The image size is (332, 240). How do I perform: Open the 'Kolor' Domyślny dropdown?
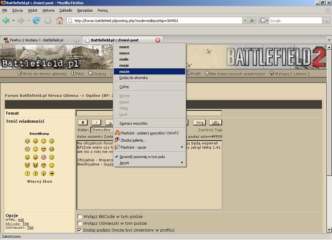click(x=101, y=130)
